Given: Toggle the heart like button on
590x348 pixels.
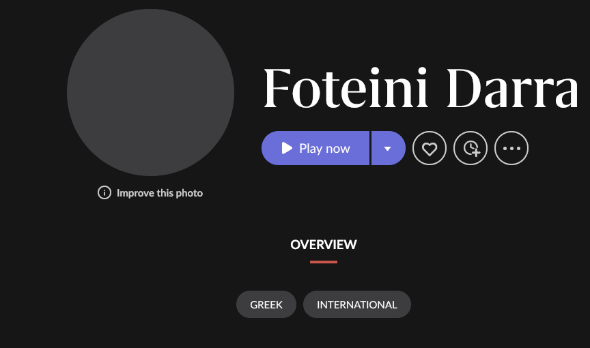Looking at the screenshot, I should click(430, 148).
